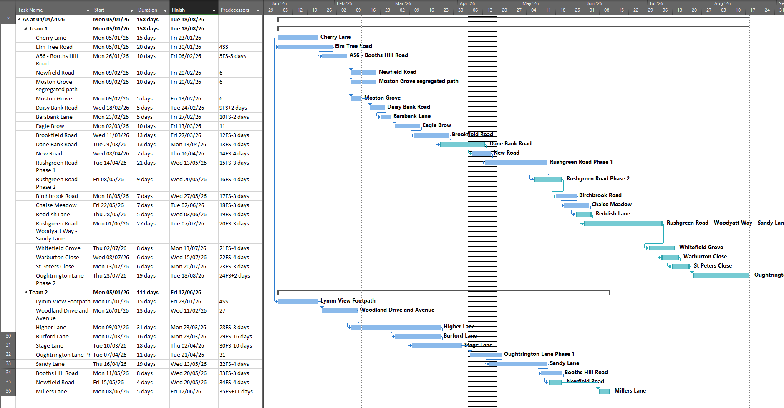Click row number 36 to select Millers Lane
This screenshot has width=784, height=408.
[8, 391]
